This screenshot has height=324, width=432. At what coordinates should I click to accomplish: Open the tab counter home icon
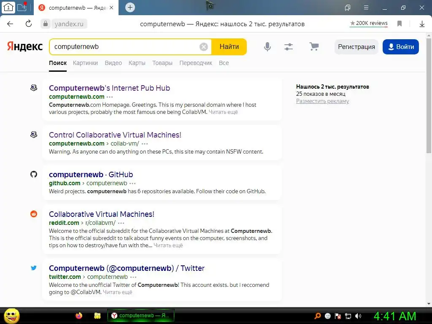pos(8,8)
